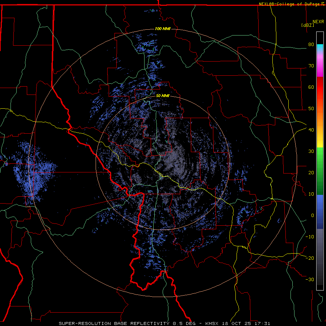Click the 20 dBZ scale value

coord(311,172)
